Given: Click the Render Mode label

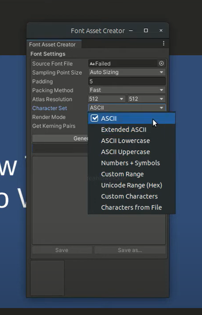Looking at the screenshot, I should tap(49, 117).
